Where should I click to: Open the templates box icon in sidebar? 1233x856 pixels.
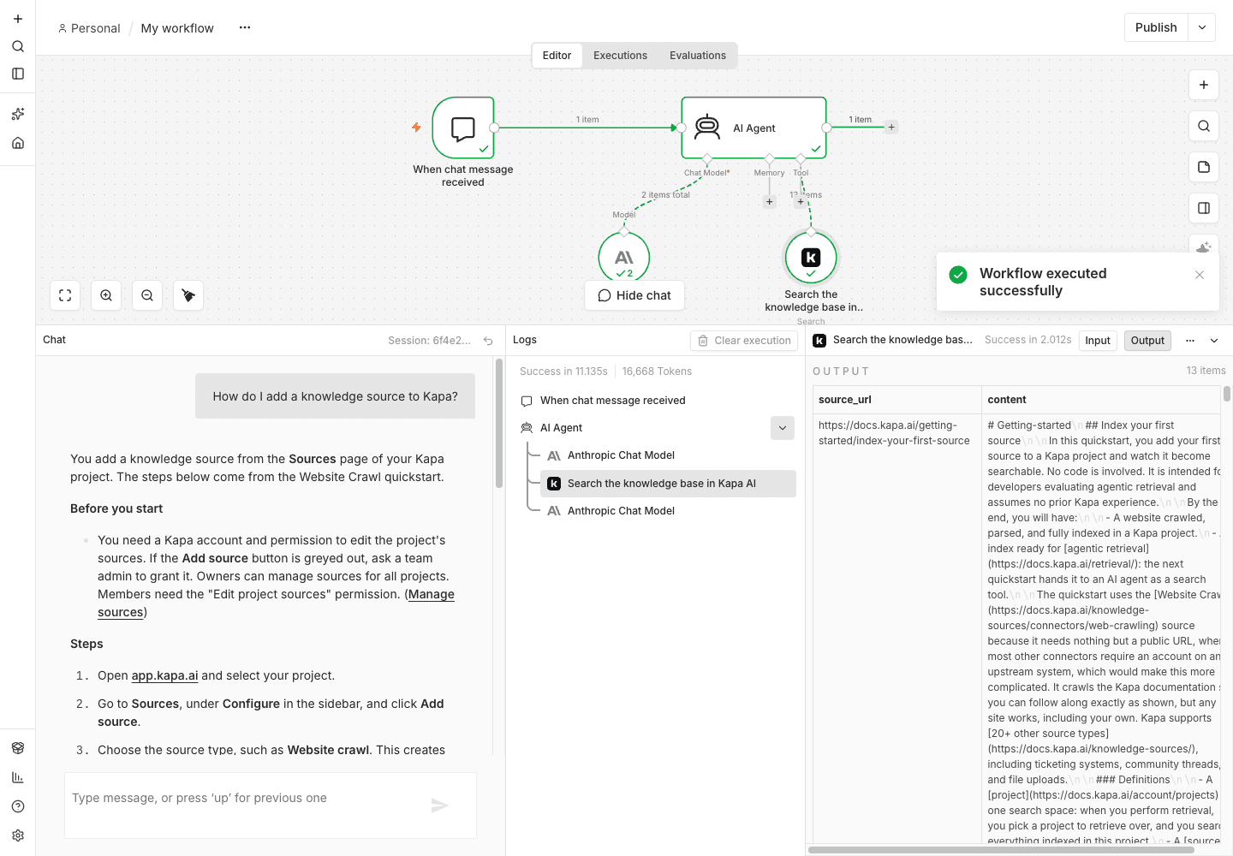(18, 748)
